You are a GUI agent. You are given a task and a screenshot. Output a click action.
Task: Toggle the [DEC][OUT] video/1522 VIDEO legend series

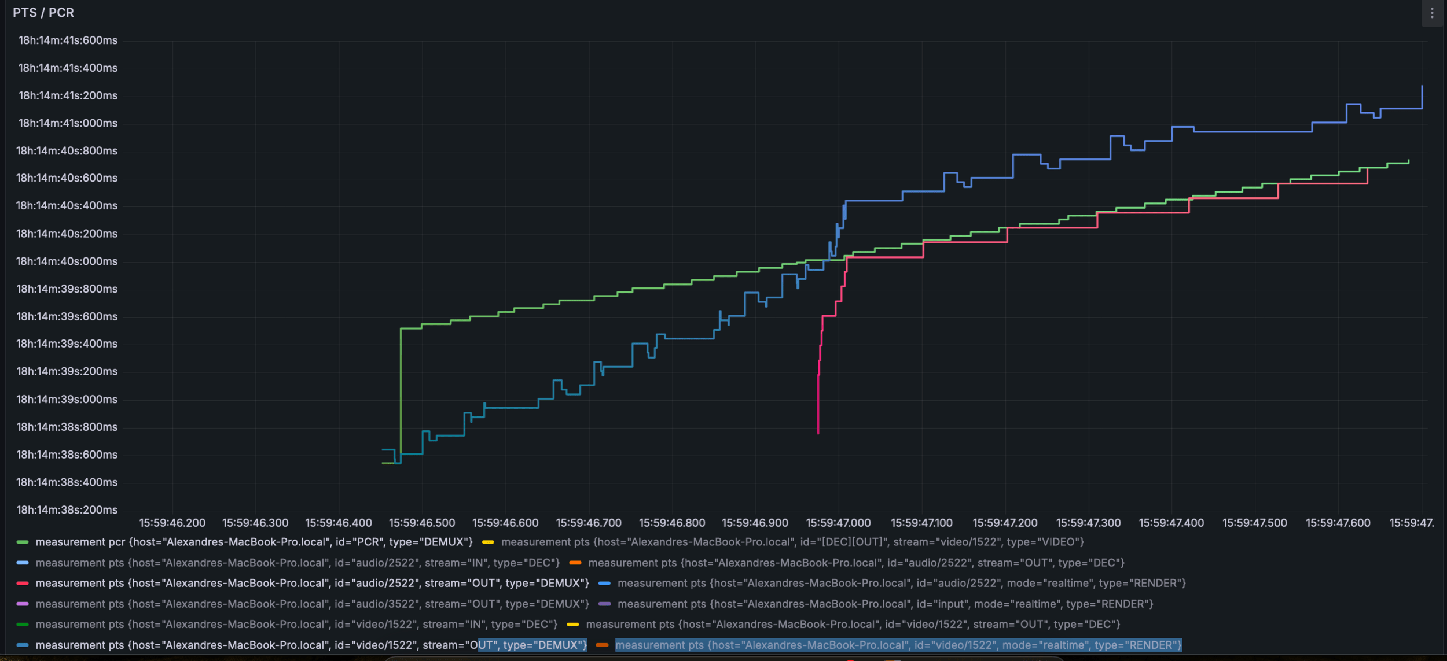coord(792,542)
